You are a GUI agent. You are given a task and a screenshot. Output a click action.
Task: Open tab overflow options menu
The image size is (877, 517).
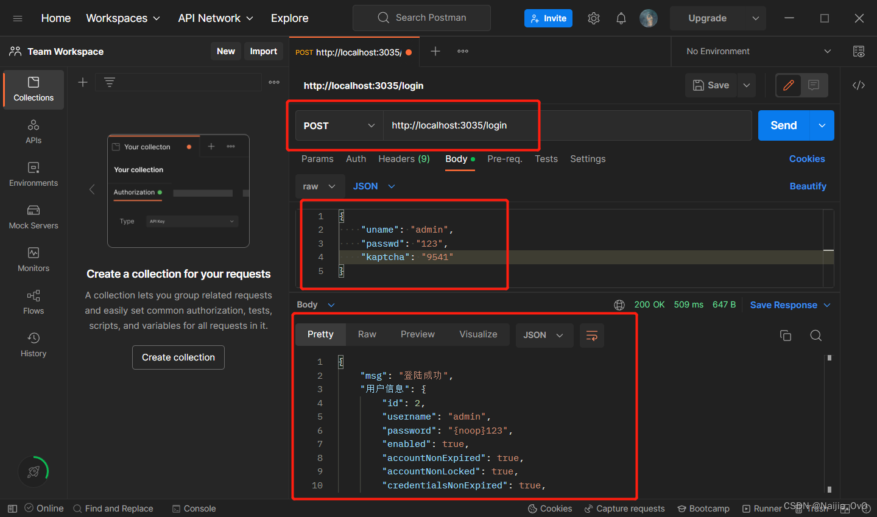pos(463,52)
